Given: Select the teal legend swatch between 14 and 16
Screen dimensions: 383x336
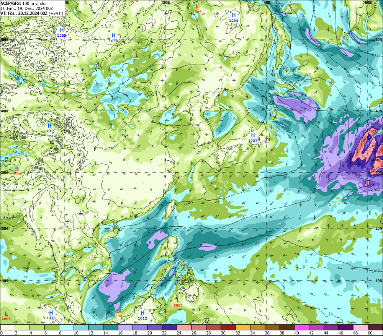Looking at the screenshot, I should pyautogui.click(x=111, y=327).
